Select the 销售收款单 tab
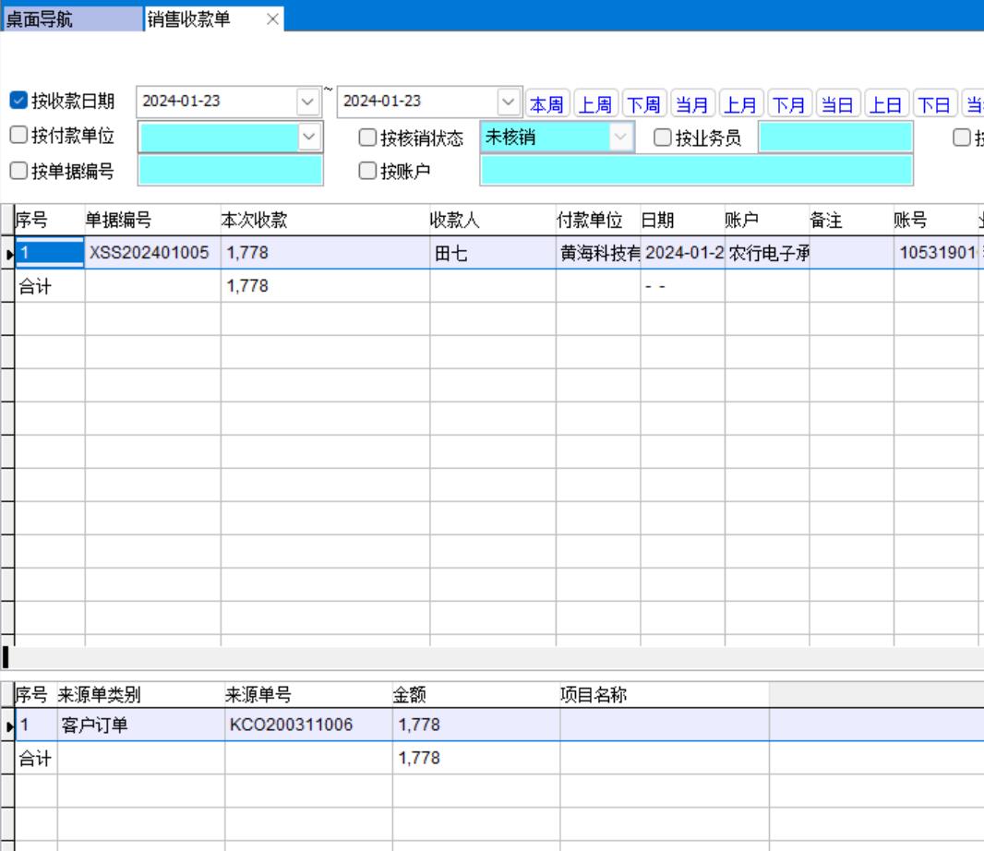This screenshot has height=851, width=984. click(189, 19)
